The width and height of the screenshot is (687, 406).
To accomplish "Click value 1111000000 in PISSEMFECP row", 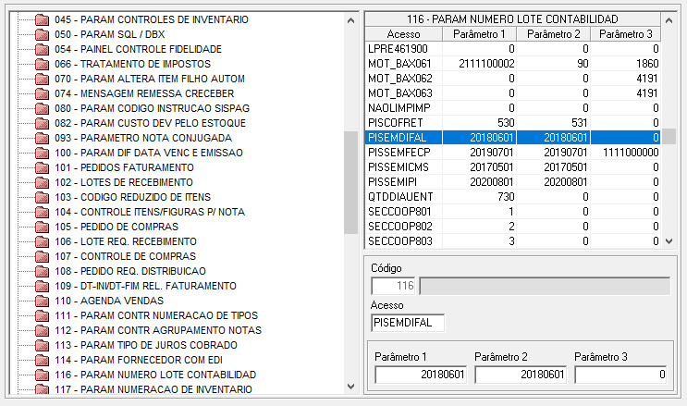I will point(631,153).
